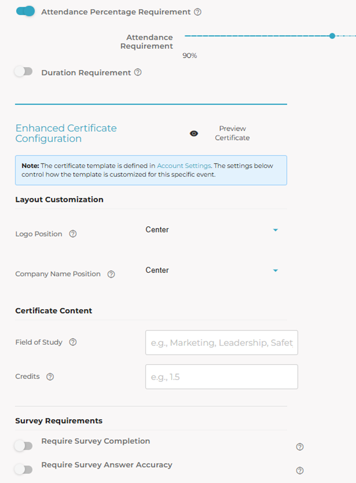Click the eye icon for certificate preview
The height and width of the screenshot is (483, 356).
(194, 133)
